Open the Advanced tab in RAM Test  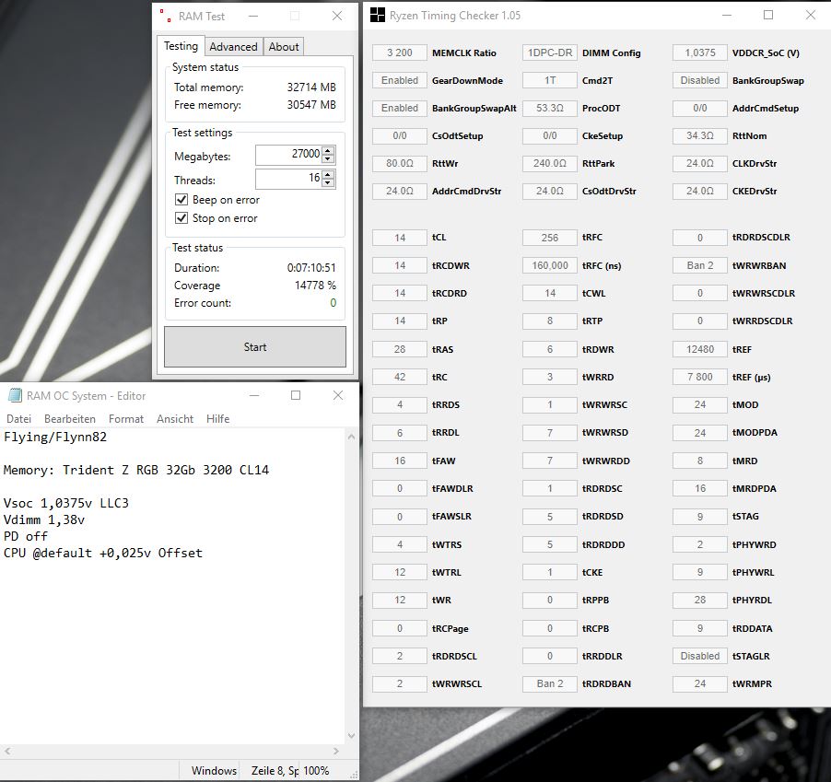pos(233,47)
